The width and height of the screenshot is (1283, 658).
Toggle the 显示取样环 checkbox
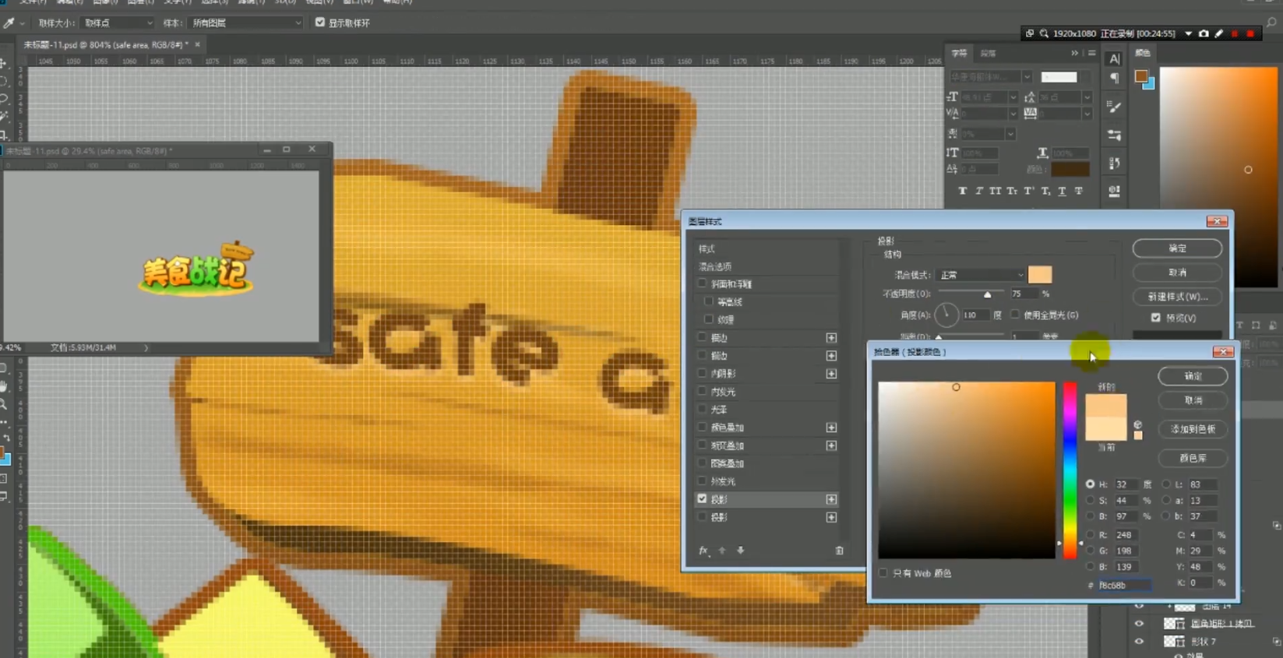tap(320, 23)
